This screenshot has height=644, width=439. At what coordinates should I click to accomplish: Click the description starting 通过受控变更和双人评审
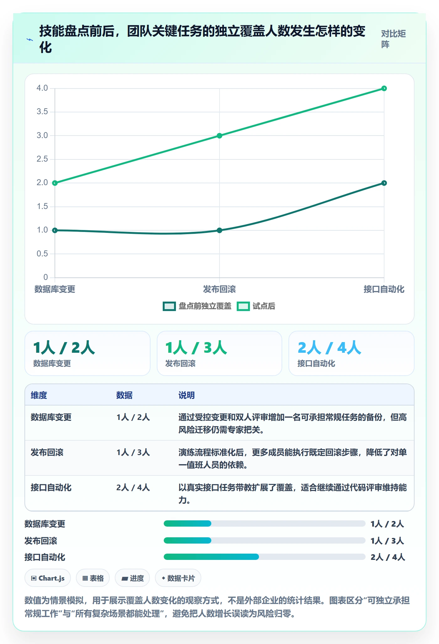click(x=293, y=423)
